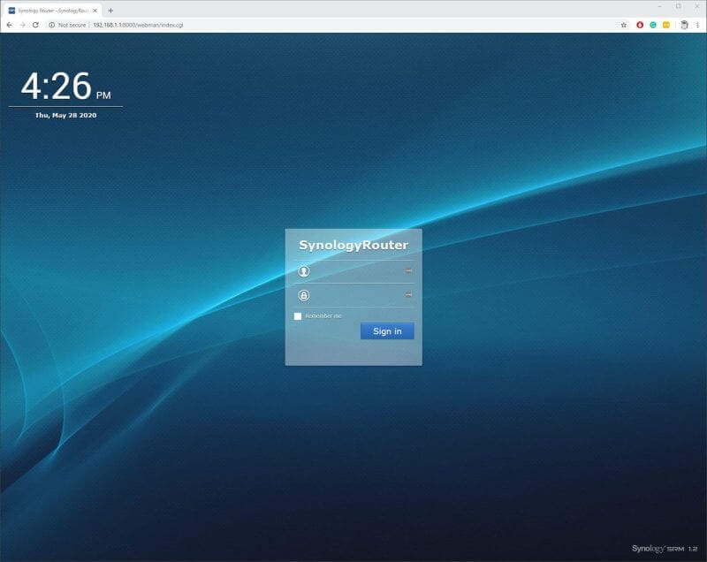The width and height of the screenshot is (707, 562).
Task: Select the Sign in button
Action: pyautogui.click(x=386, y=330)
